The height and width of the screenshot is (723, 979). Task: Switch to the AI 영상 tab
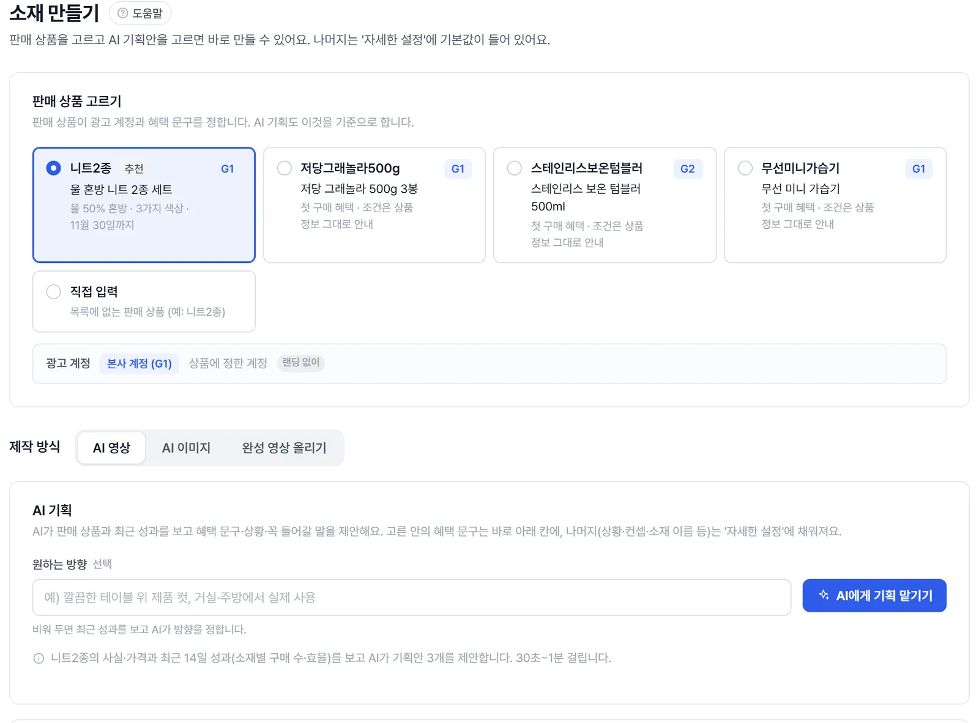[x=111, y=448]
